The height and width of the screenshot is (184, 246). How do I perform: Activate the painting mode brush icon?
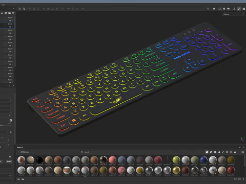coord(239,9)
